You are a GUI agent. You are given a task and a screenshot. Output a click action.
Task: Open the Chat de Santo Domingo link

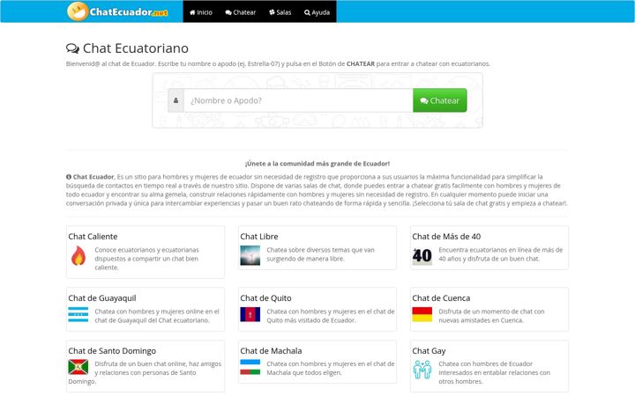coord(112,351)
